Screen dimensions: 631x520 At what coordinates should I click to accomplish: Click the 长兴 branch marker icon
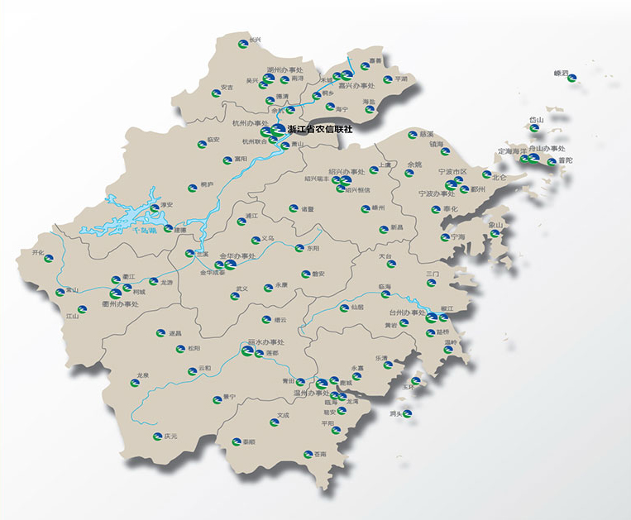click(x=242, y=44)
